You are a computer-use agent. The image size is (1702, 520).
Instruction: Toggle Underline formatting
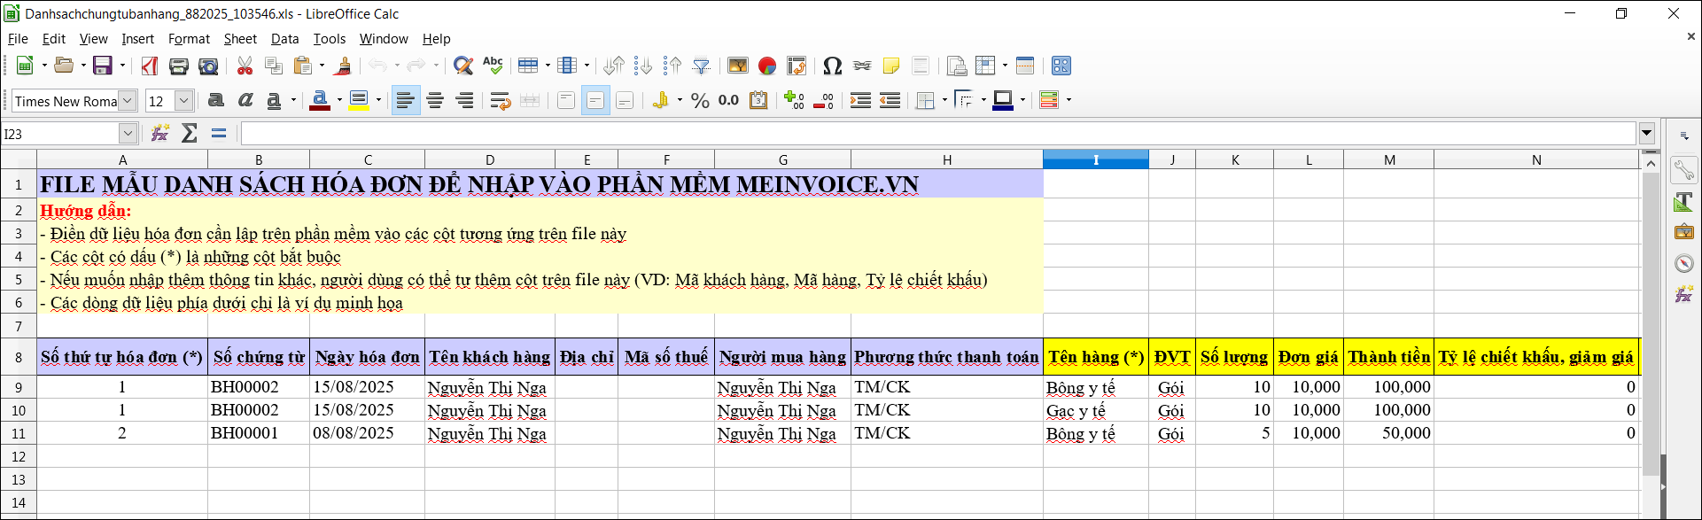[x=275, y=101]
